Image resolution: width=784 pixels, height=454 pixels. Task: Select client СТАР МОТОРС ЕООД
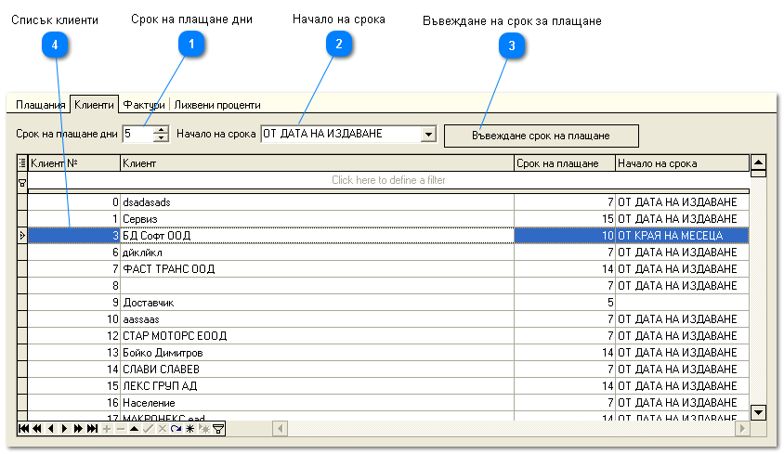(x=388, y=336)
